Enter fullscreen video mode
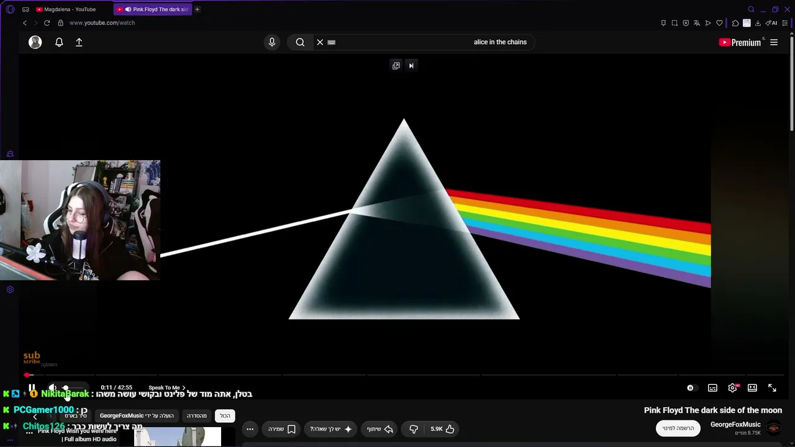This screenshot has width=795, height=447. 772,388
